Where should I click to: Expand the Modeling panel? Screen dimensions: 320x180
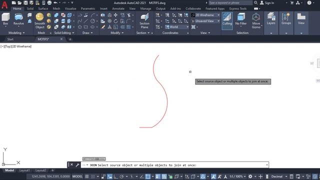[16, 33]
